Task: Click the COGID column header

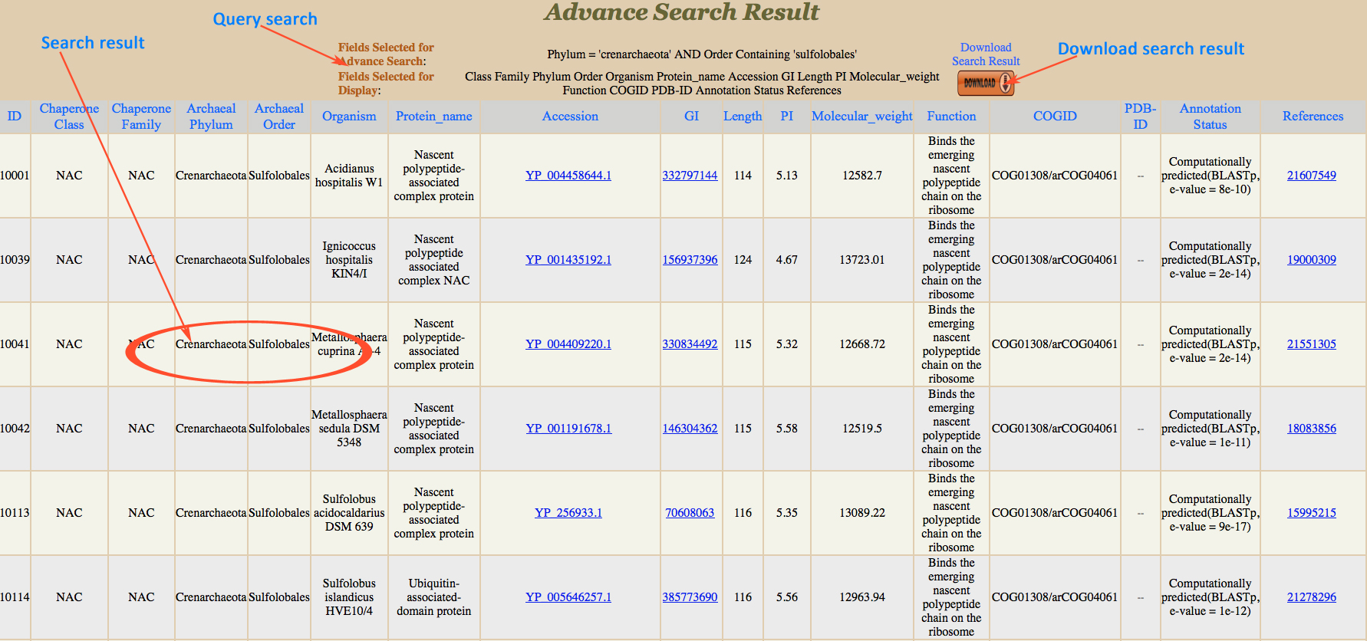Action: (1055, 117)
